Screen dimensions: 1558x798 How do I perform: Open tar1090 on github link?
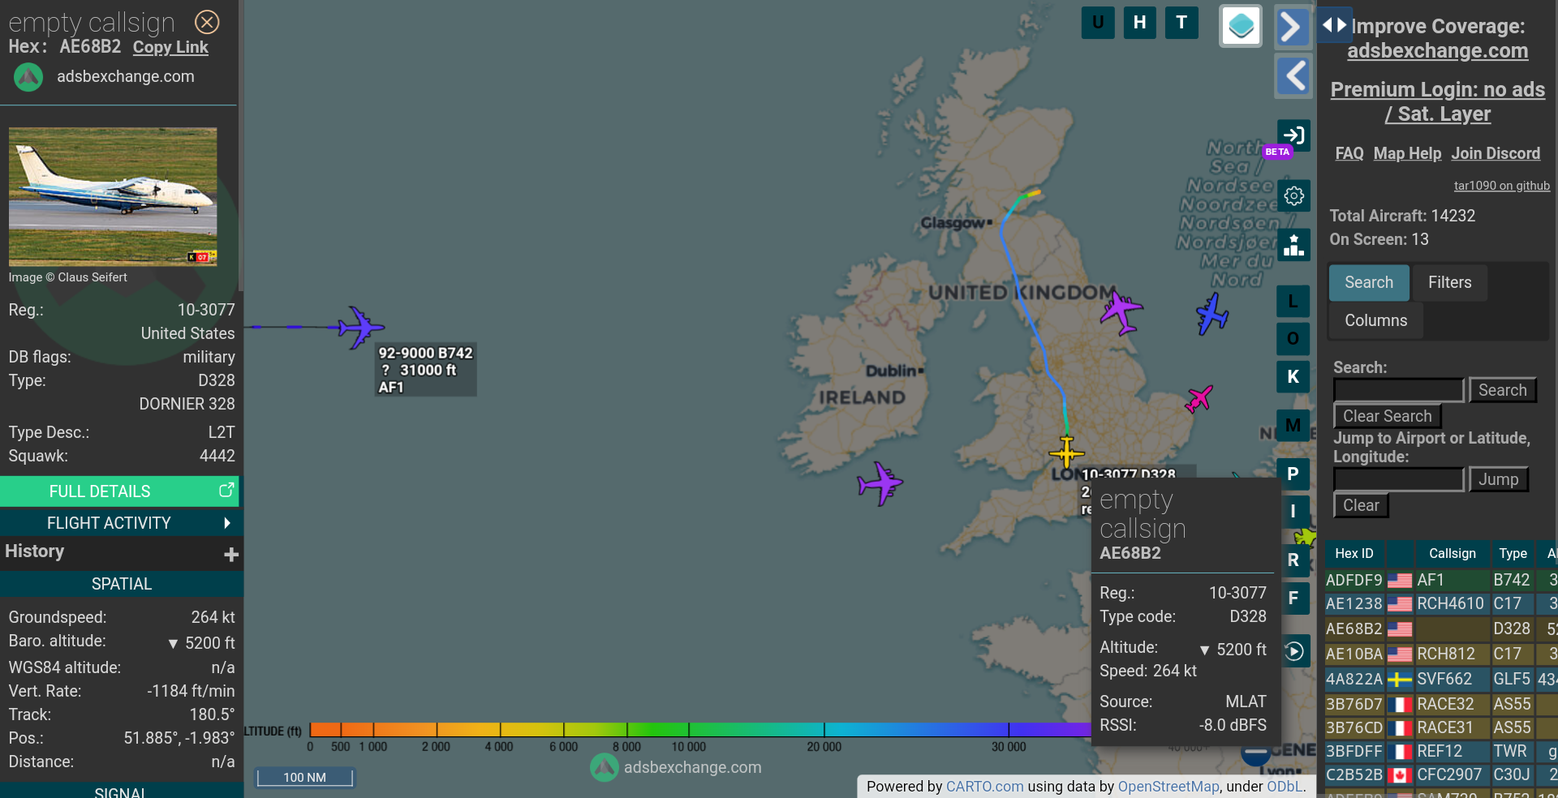[1502, 186]
